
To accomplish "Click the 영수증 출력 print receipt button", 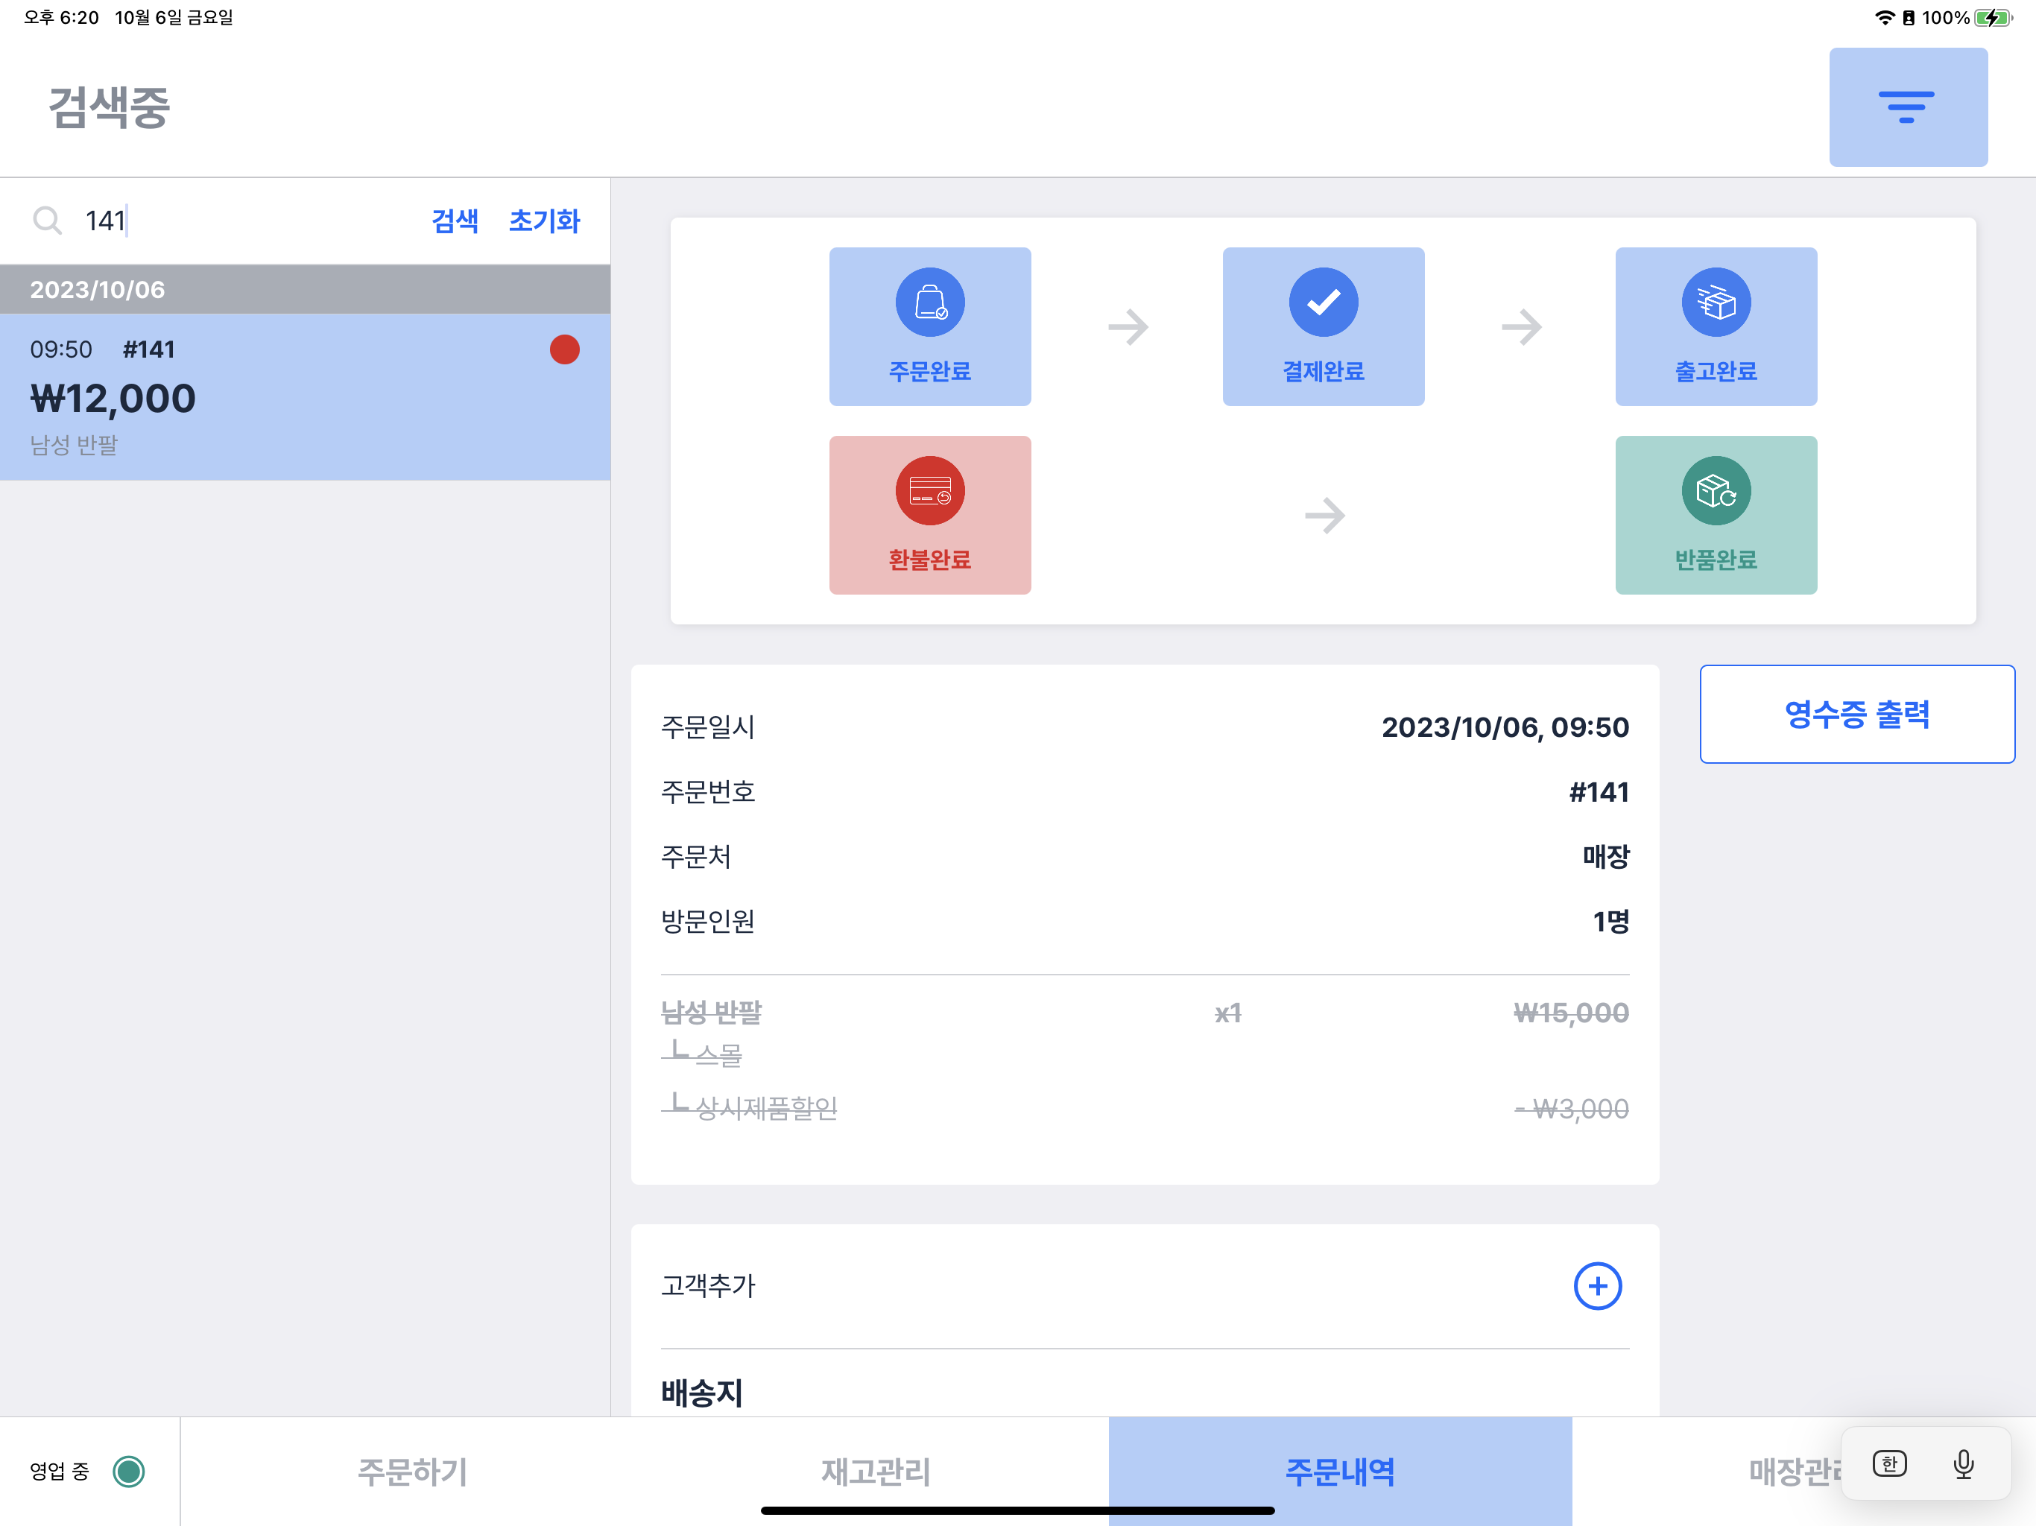I will coord(1856,715).
